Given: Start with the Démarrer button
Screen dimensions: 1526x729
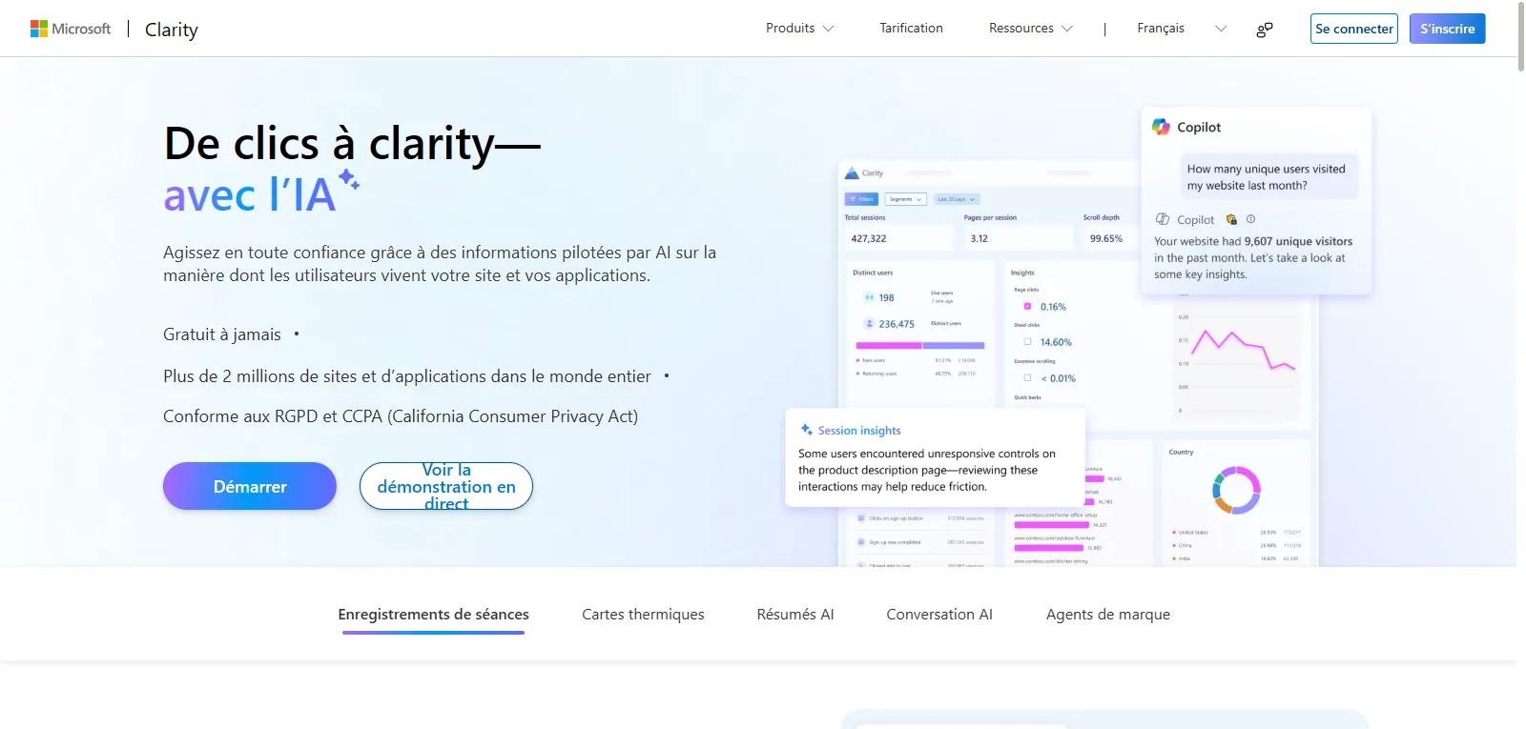Looking at the screenshot, I should pyautogui.click(x=250, y=486).
